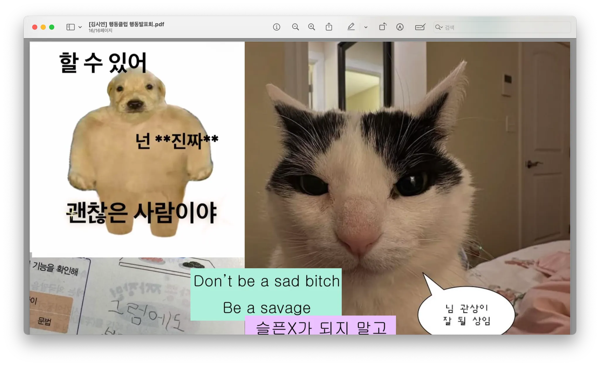Toggle the sidebar view button
This screenshot has width=600, height=366.
tap(70, 27)
